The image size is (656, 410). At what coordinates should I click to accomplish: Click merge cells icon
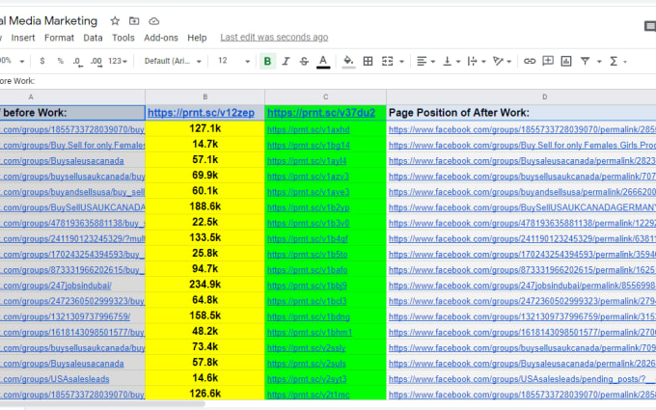tap(388, 62)
